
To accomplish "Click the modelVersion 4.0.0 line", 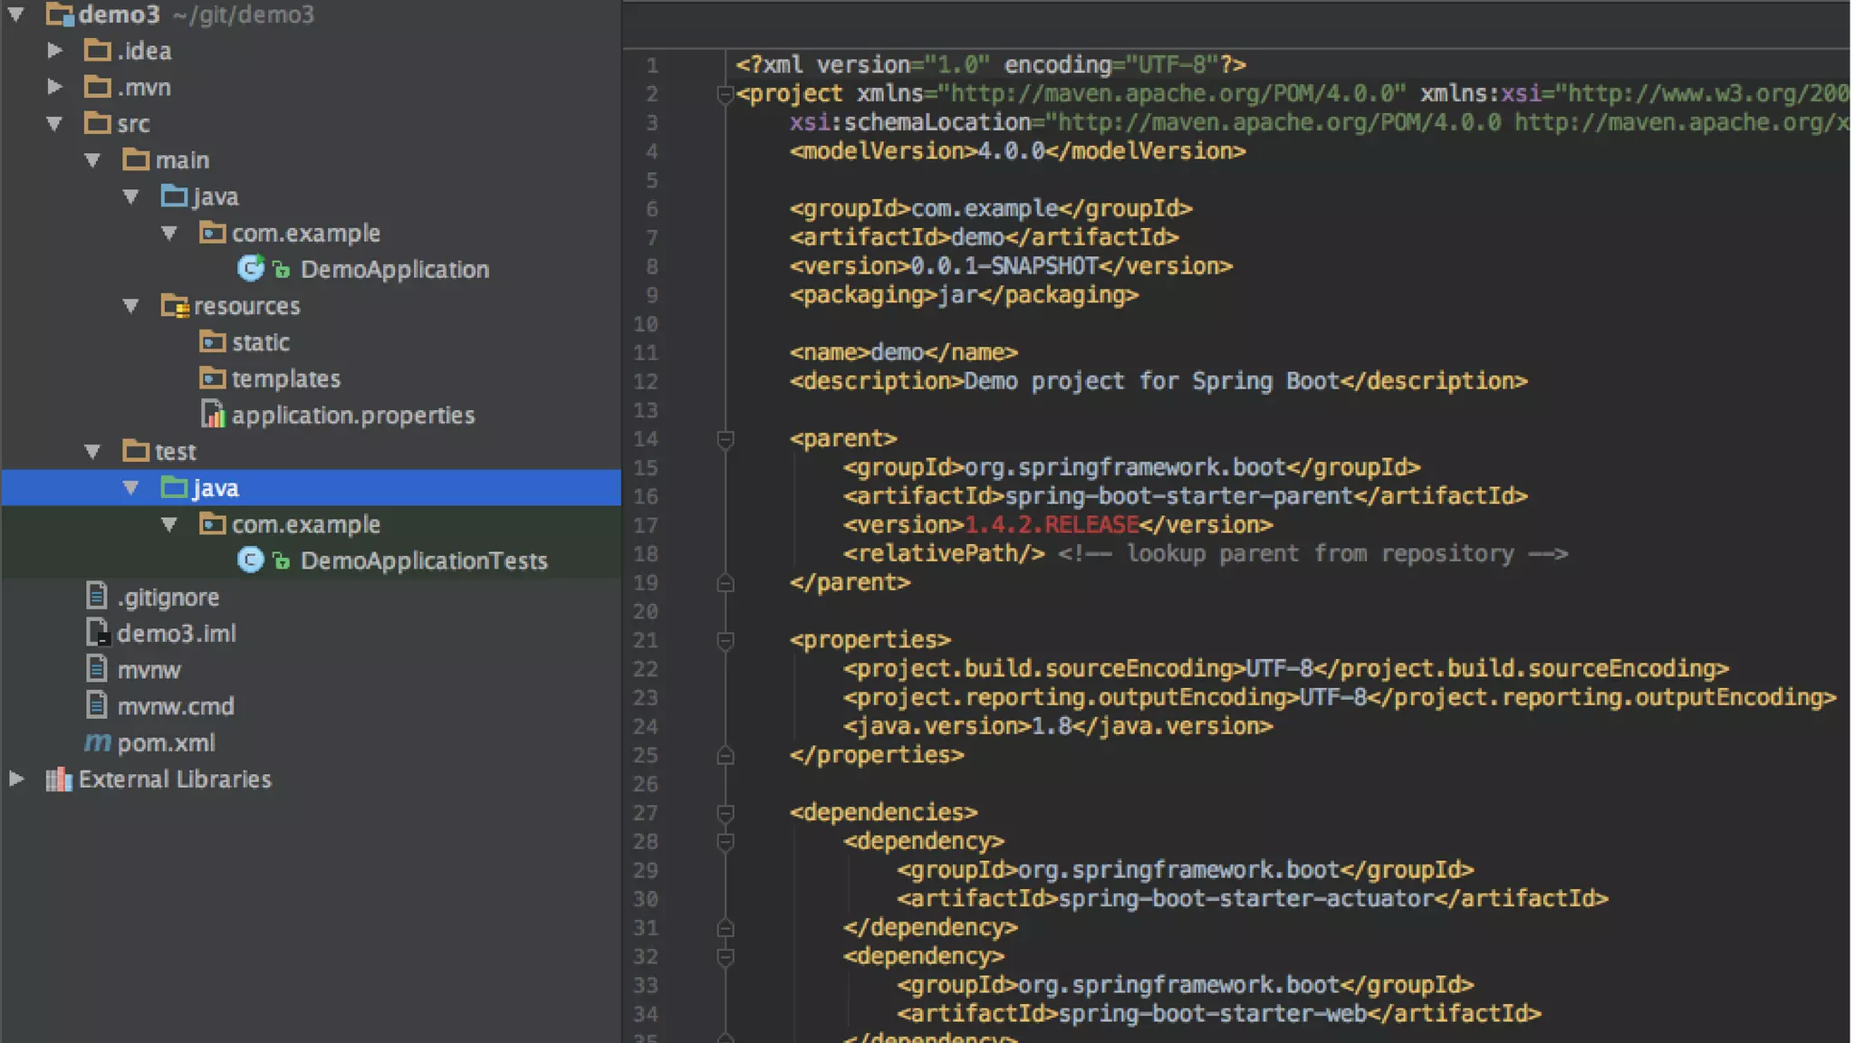I will tap(1017, 151).
